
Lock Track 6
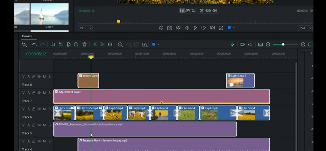(34, 109)
